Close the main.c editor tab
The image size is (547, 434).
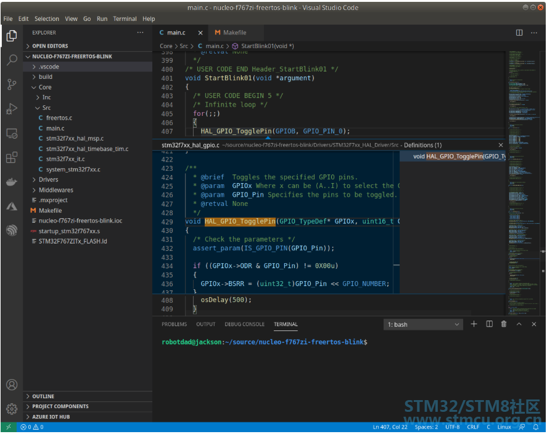[x=200, y=33]
